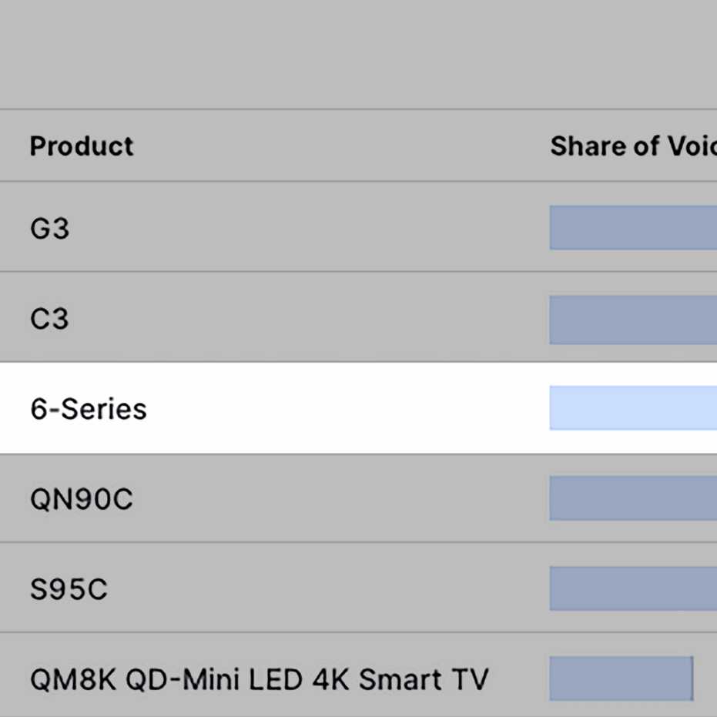The width and height of the screenshot is (717, 717).
Task: Click the S95C share of voice bar
Action: click(x=633, y=589)
